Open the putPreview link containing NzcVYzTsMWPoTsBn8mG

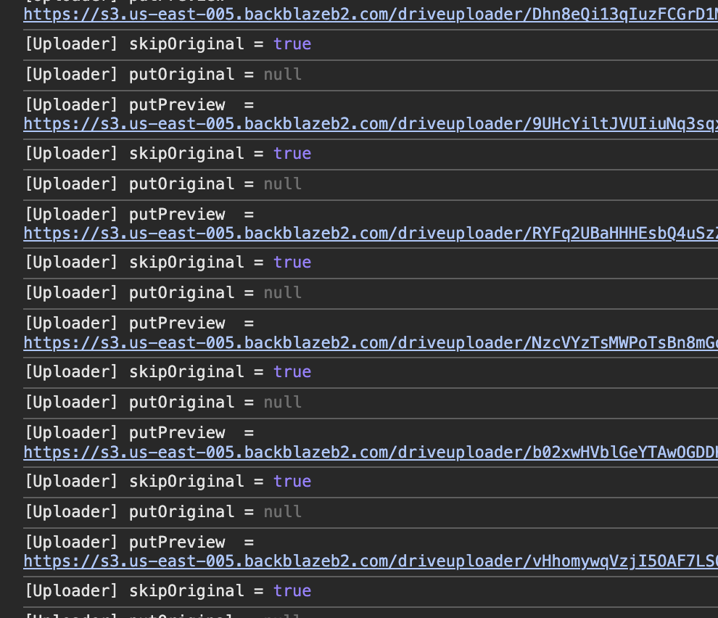pyautogui.click(x=371, y=343)
